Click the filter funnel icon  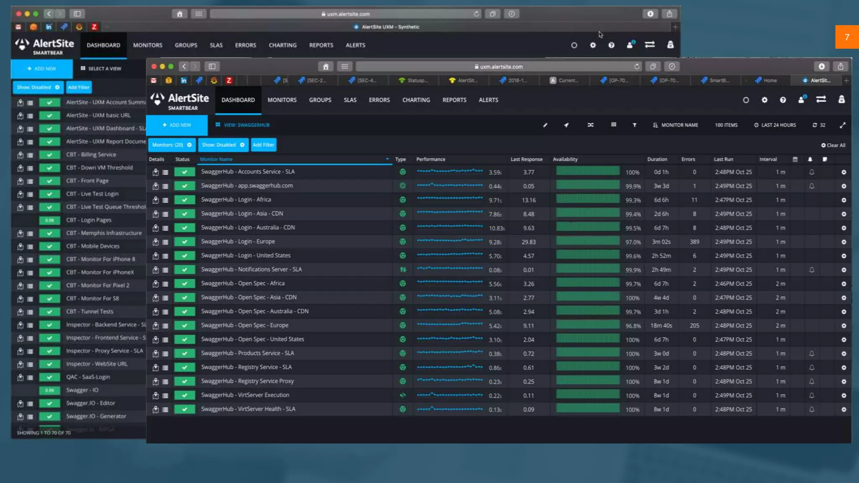[635, 125]
